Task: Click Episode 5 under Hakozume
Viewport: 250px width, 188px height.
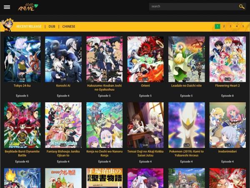Action: (x=105, y=96)
